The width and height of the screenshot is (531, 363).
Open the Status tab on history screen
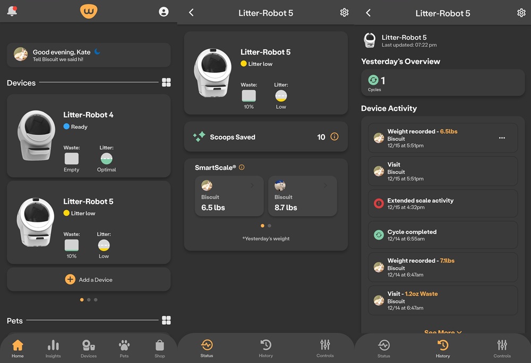point(384,349)
